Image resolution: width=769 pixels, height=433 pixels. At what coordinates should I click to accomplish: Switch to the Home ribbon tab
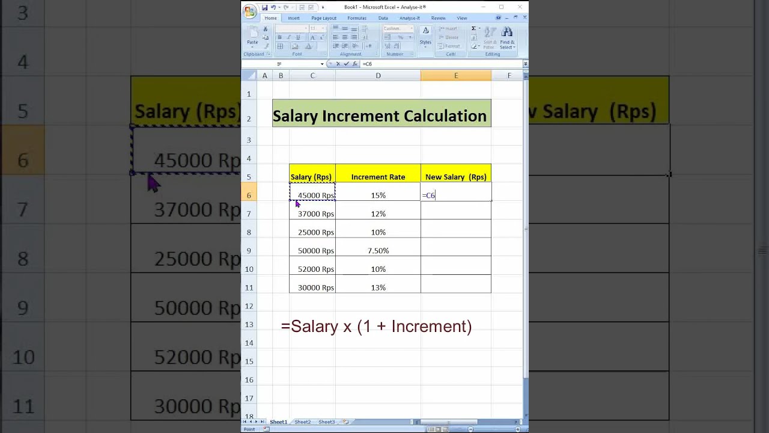coord(271,18)
